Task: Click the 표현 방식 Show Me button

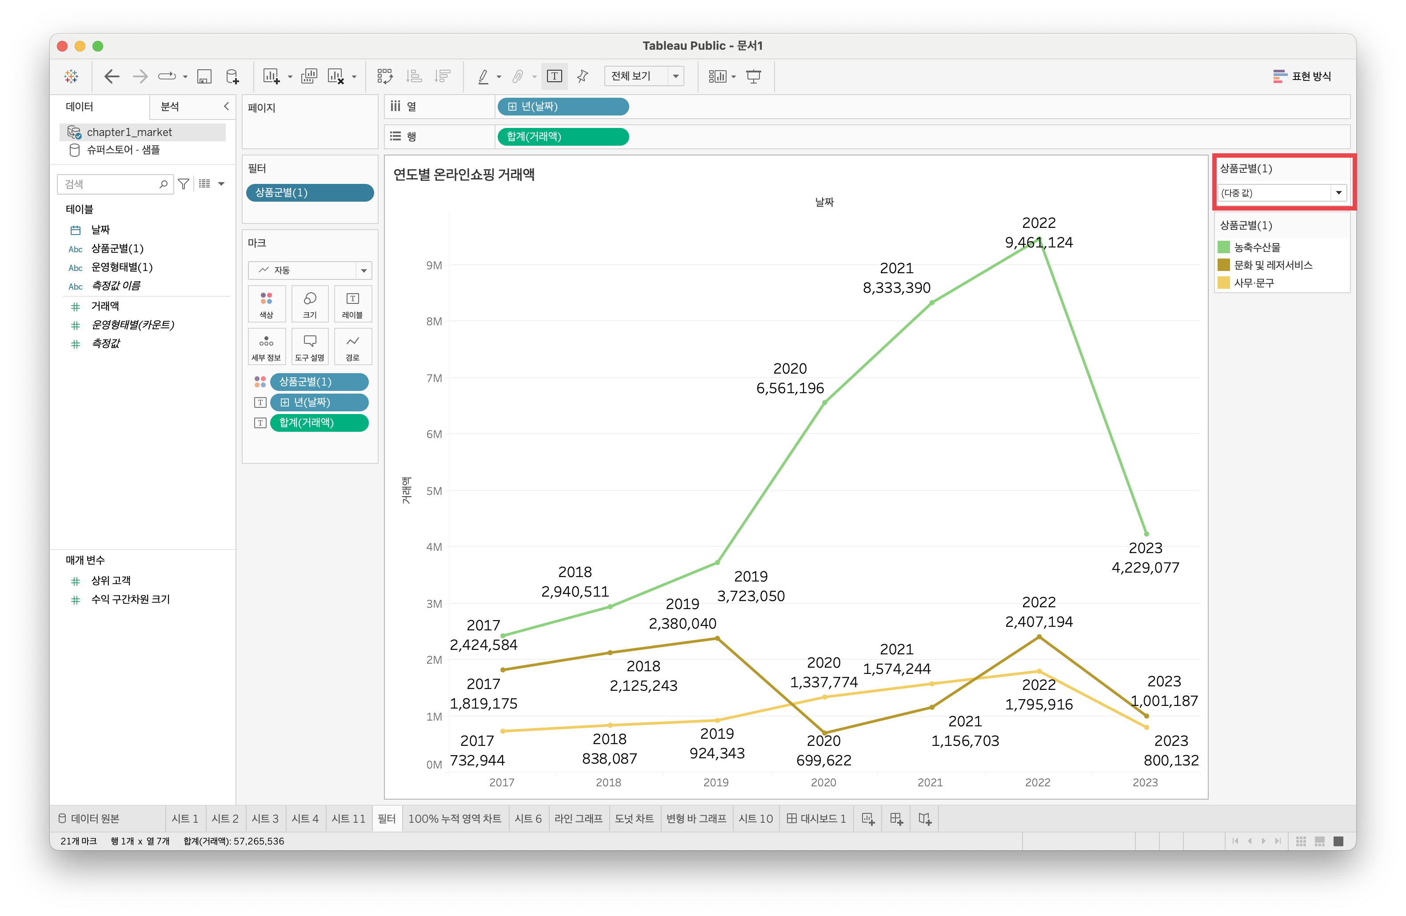Action: pos(1302,76)
